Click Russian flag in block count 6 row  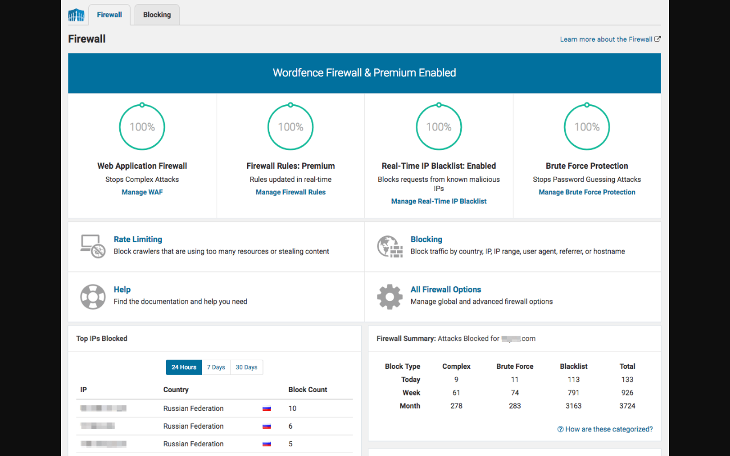(x=266, y=426)
